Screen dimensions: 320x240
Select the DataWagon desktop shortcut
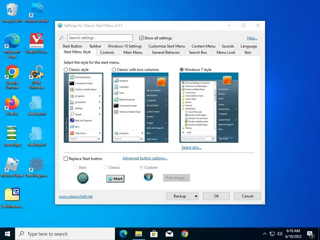pyautogui.click(x=36, y=167)
